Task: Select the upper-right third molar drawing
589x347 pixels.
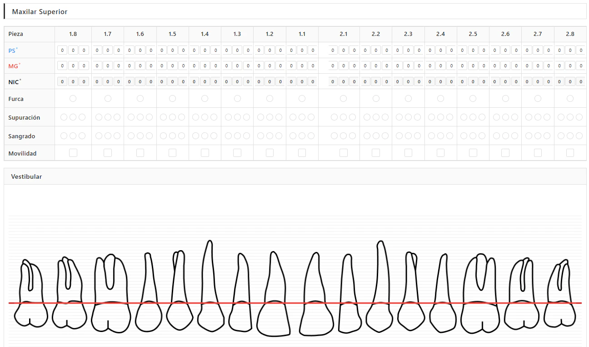Action: [31, 293]
